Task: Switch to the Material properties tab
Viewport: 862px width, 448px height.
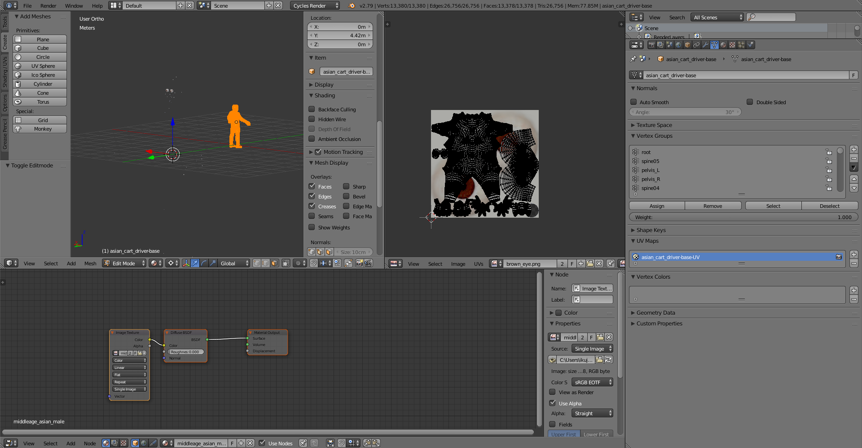Action: (723, 45)
